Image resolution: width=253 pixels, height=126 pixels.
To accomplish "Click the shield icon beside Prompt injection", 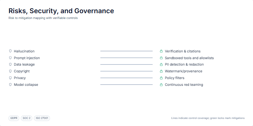I will click(10, 58).
